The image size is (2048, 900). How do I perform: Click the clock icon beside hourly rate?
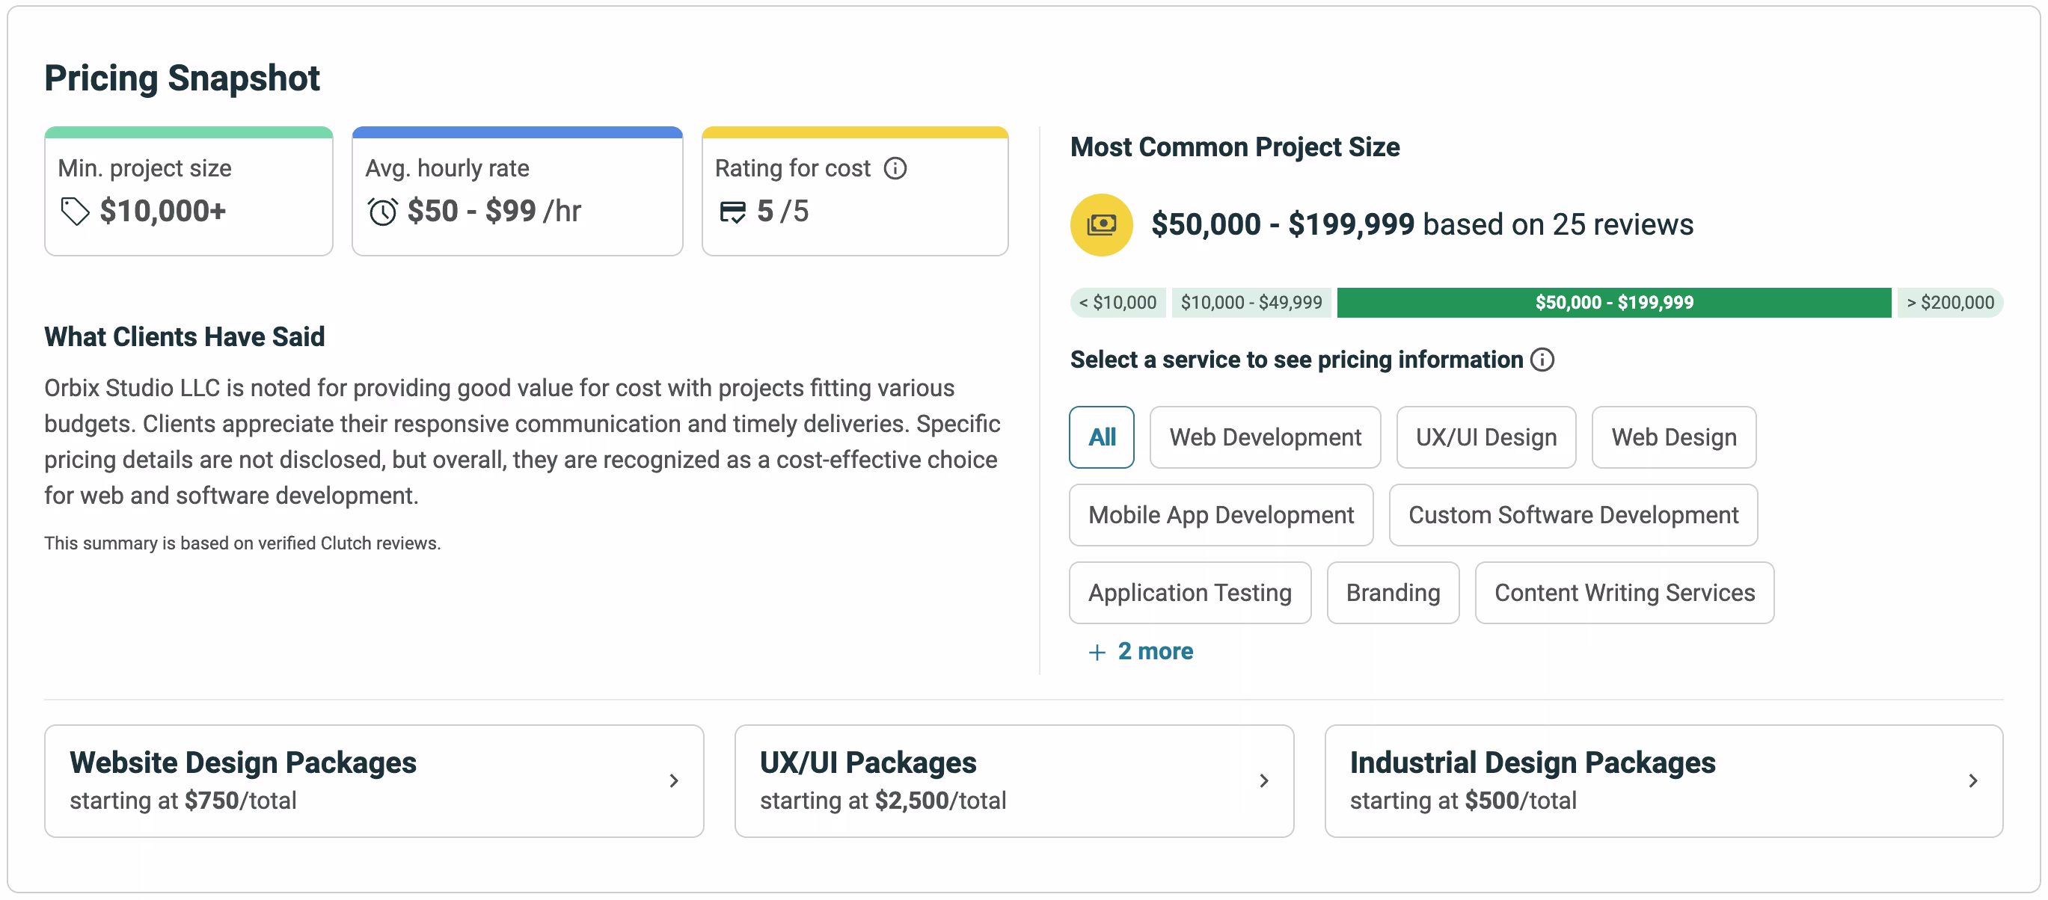[x=382, y=212]
